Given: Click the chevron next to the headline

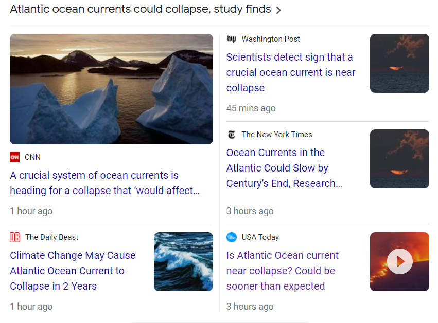Looking at the screenshot, I should [x=278, y=9].
